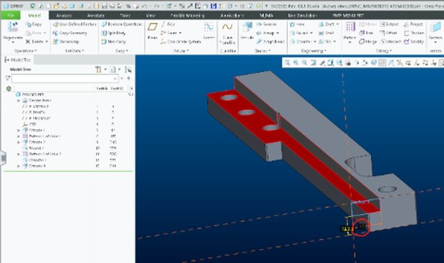Select the Intersect tool
This screenshot has width=444, height=263.
coord(391,42)
